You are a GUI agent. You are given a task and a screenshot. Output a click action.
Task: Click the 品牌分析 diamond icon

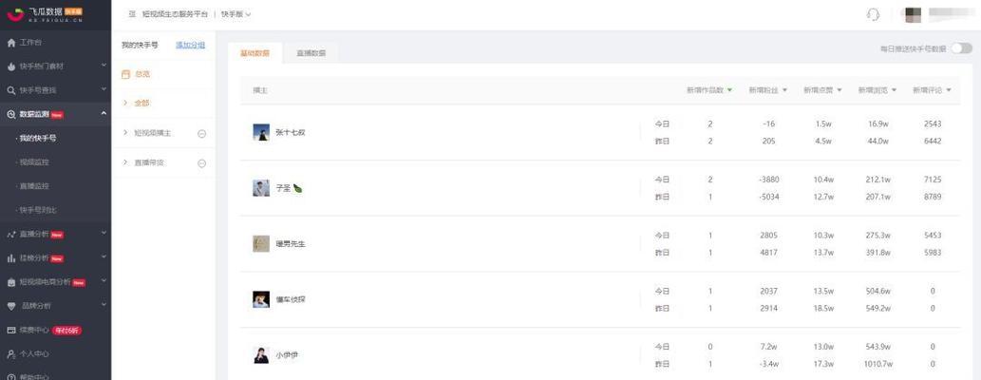click(x=10, y=306)
